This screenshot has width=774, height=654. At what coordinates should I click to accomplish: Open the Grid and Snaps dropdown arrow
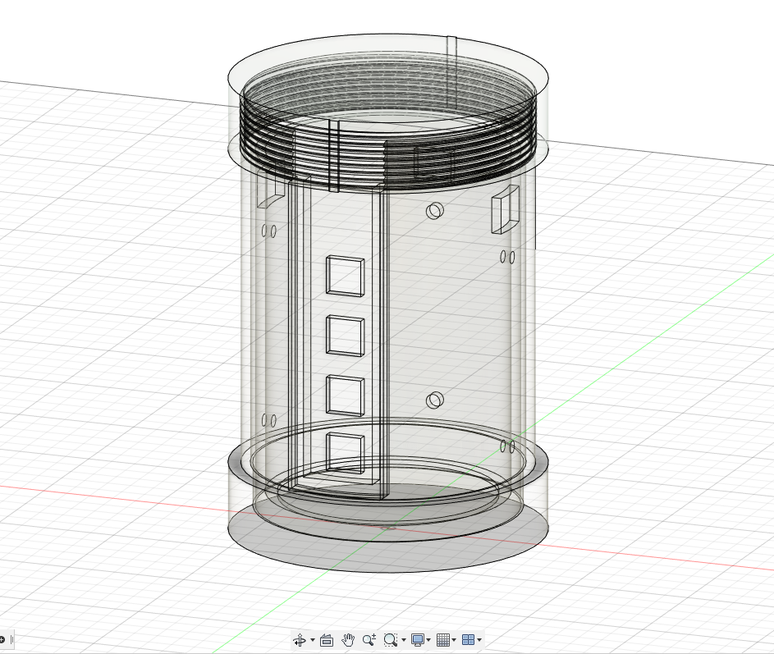454,640
